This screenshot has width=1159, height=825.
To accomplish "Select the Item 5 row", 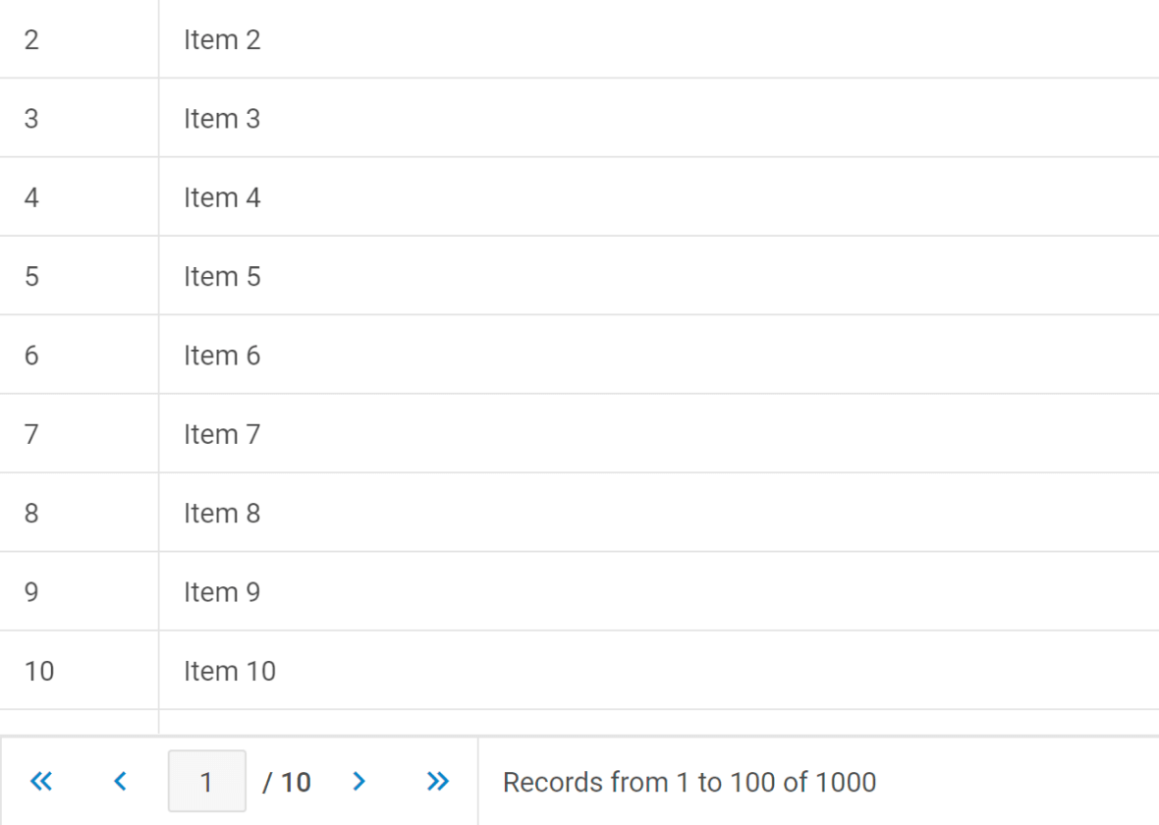I will 579,277.
